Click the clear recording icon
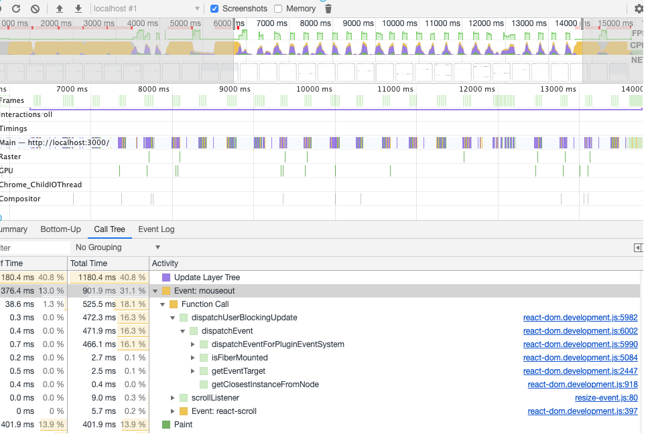650x440 pixels. click(x=36, y=8)
